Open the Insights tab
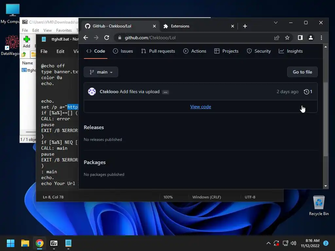This screenshot has height=251, width=335. click(291, 51)
